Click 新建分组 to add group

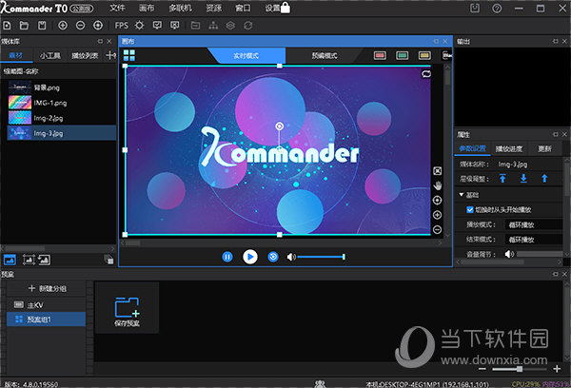(48, 289)
